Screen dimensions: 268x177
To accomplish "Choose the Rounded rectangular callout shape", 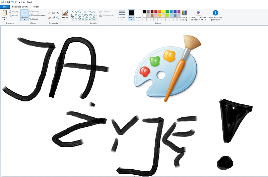I will tap(87, 19).
